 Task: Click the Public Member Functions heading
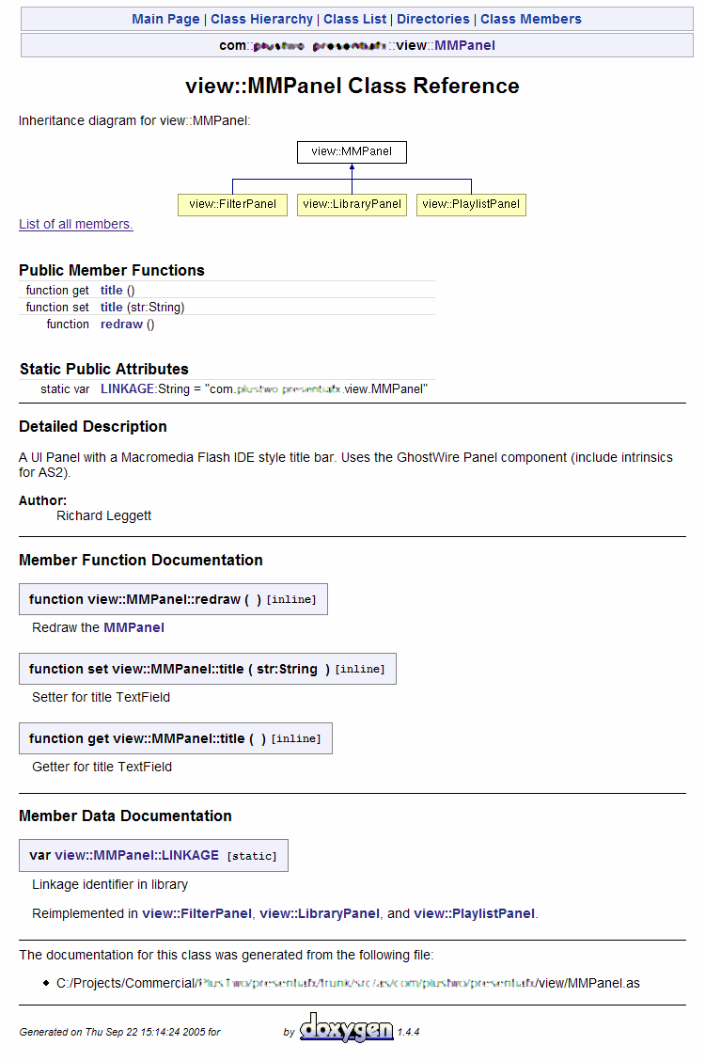coord(112,270)
